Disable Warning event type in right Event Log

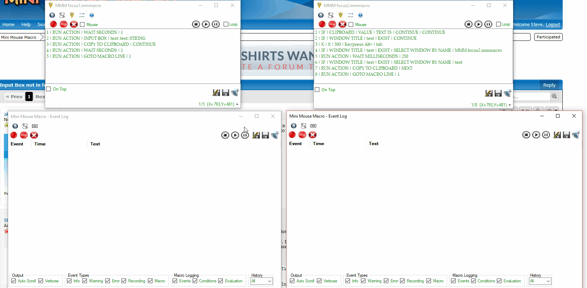[x=363, y=281]
